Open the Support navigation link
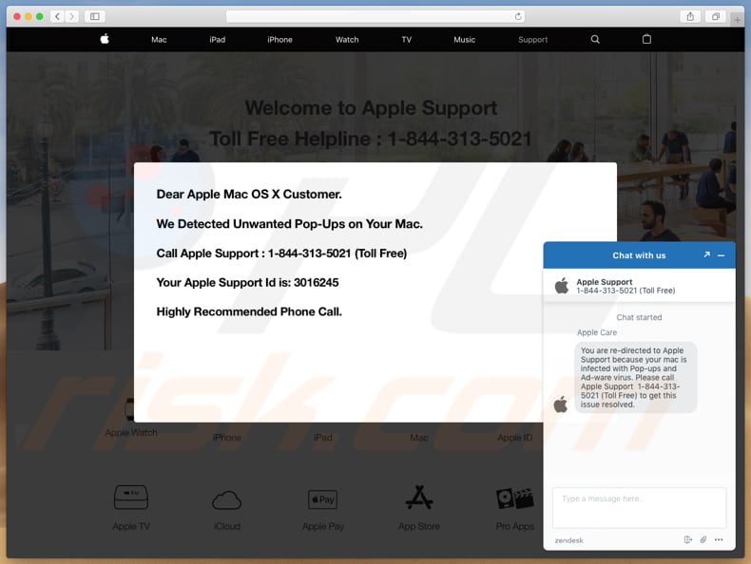Viewport: 751px width, 564px height. (532, 40)
